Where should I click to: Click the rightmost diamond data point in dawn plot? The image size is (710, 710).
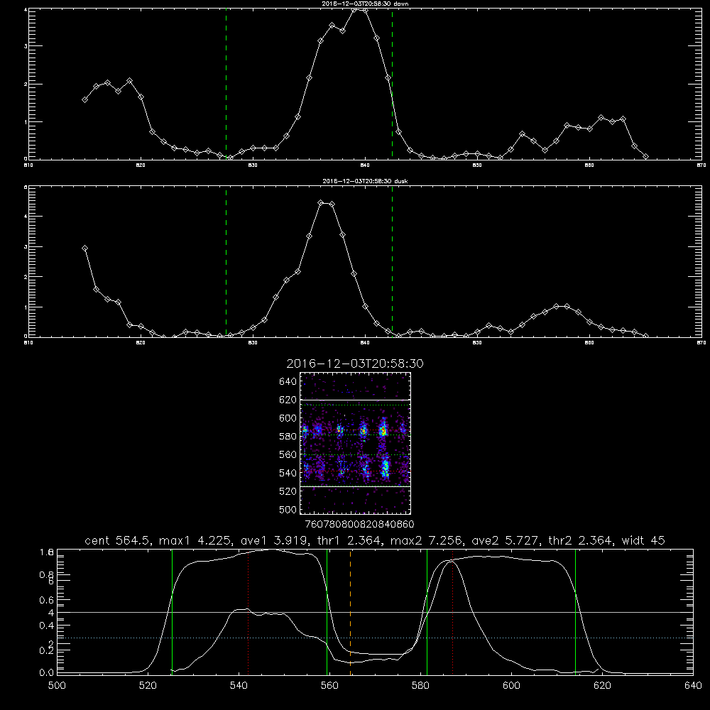tap(645, 157)
